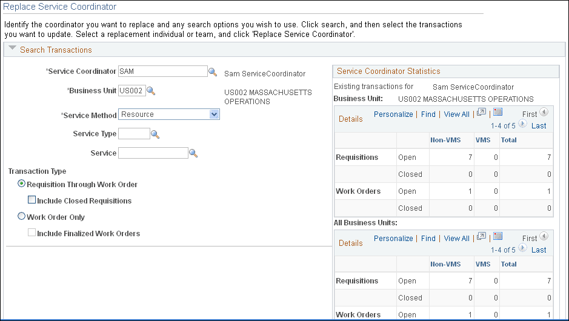Open Service field lookup magnifier
Image resolution: width=569 pixels, height=321 pixels.
(x=193, y=153)
